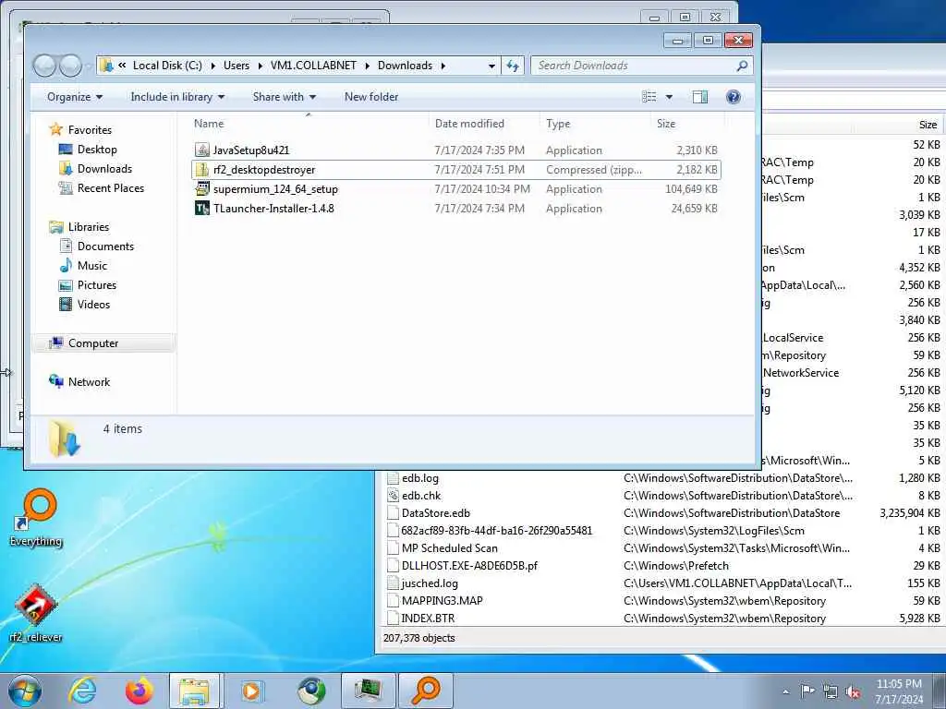
Task: Select edb.log in Everything window
Action: (x=420, y=478)
